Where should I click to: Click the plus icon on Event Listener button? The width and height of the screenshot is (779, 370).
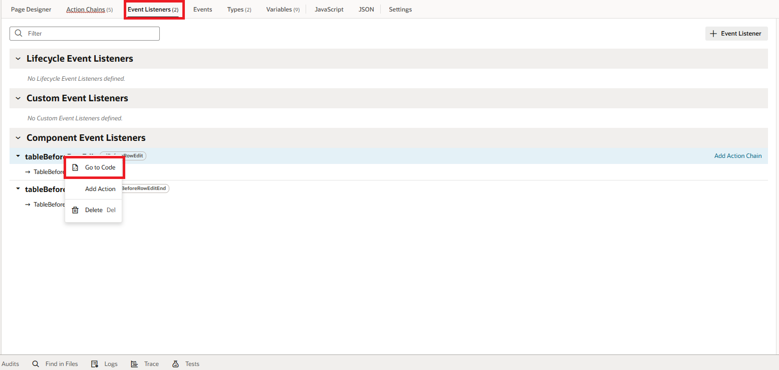[713, 34]
